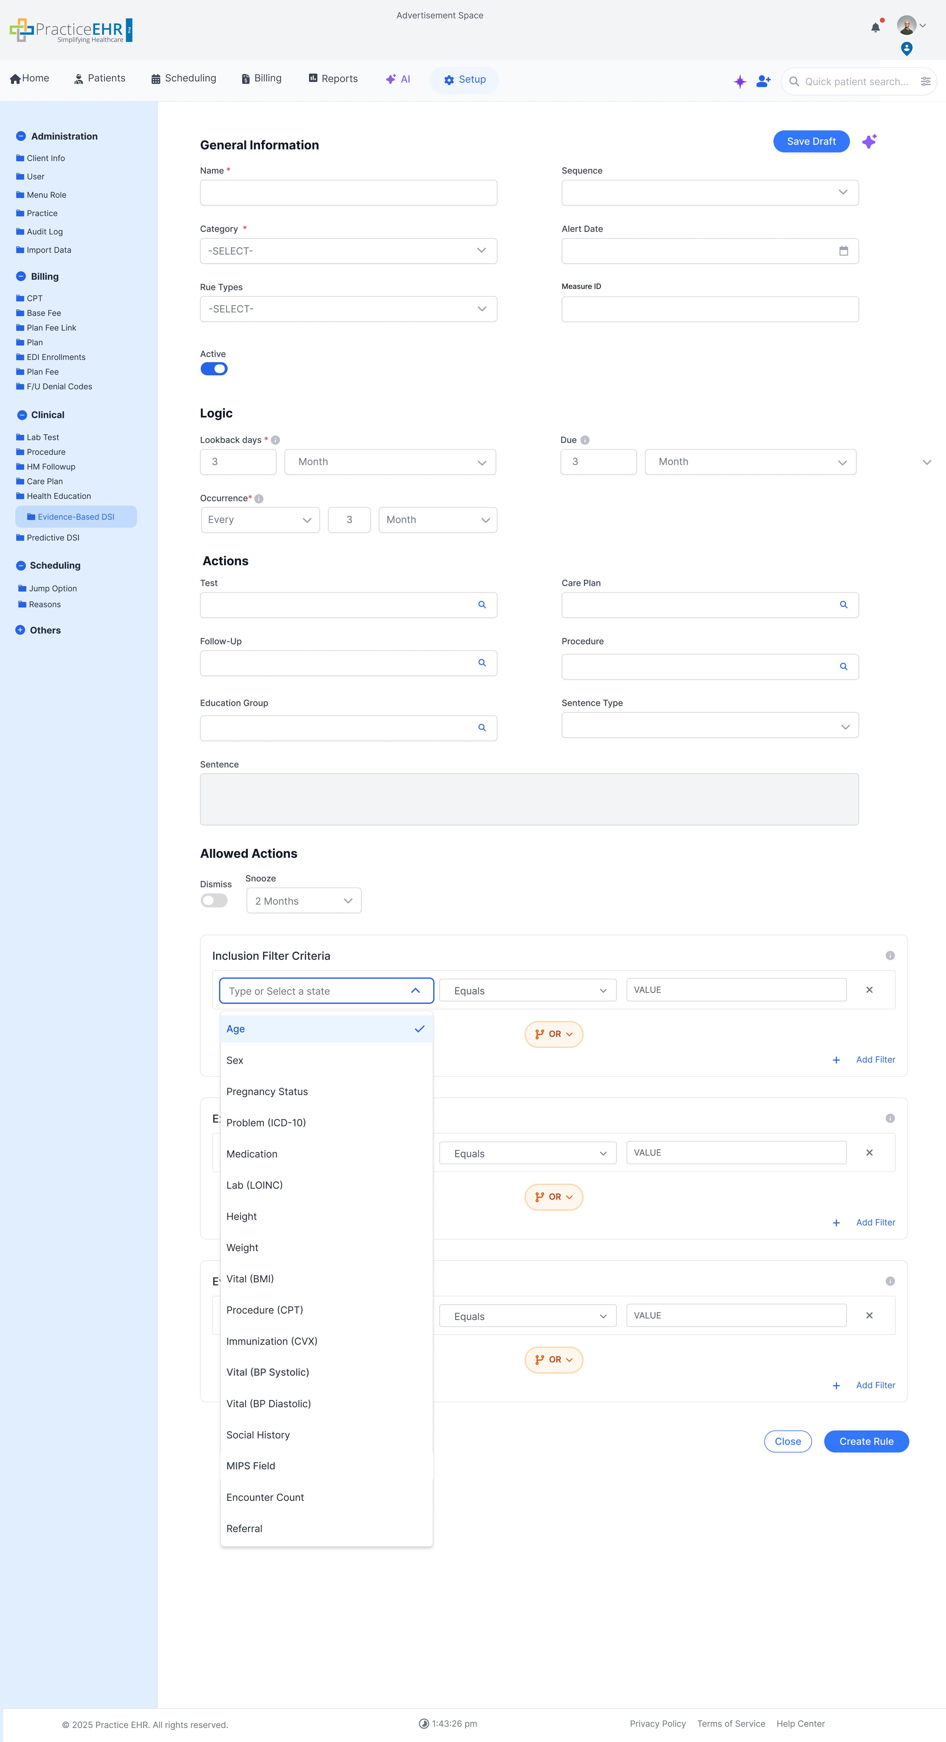This screenshot has width=946, height=1742.
Task: Switch to the Patients section
Action: (99, 78)
